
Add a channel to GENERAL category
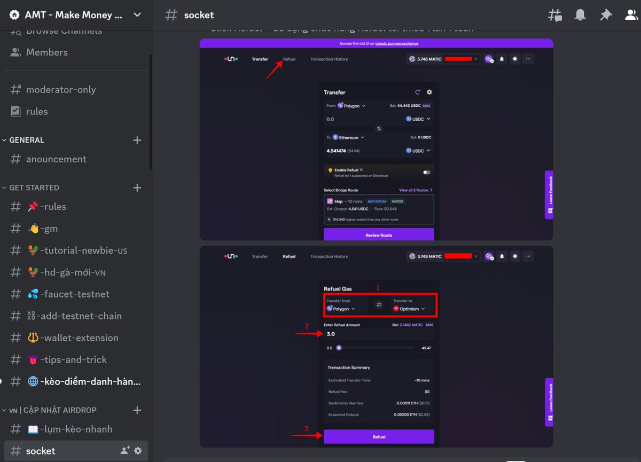(137, 140)
